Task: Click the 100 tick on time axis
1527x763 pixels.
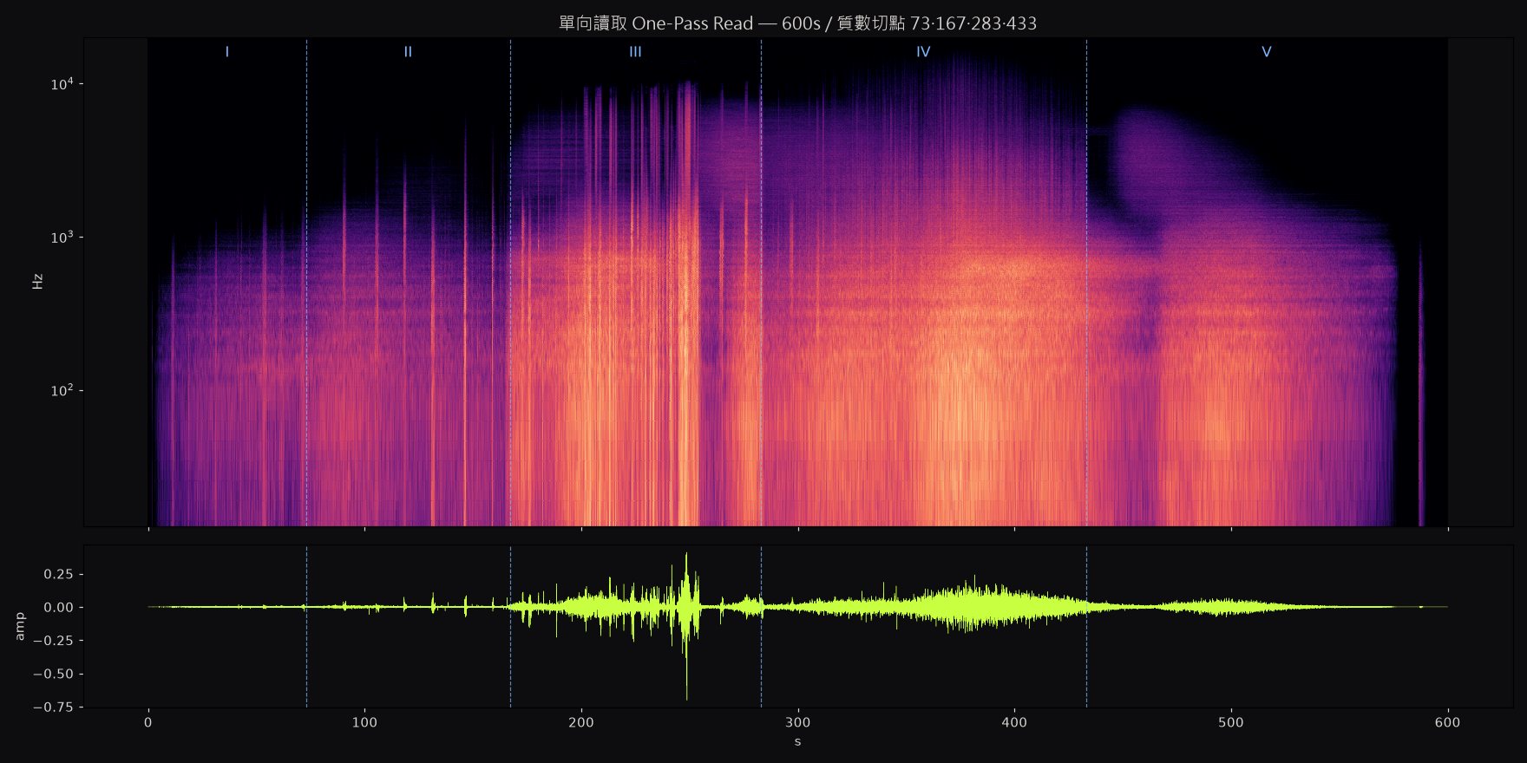Action: [x=364, y=721]
